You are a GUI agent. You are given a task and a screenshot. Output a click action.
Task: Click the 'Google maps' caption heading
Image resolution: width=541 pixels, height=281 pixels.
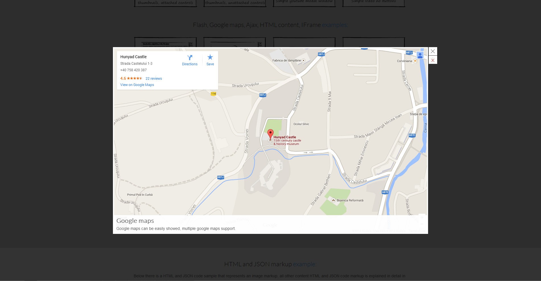tap(135, 221)
